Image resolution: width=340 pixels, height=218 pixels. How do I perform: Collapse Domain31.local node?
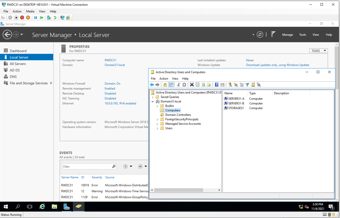[153, 101]
